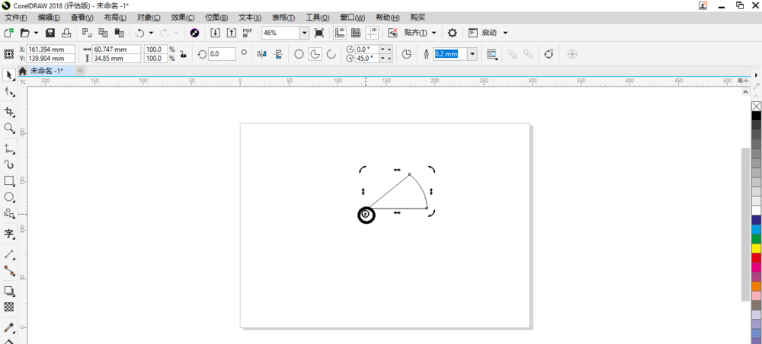Image resolution: width=762 pixels, height=344 pixels.
Task: Toggle show guidelines
Action: coord(373,33)
